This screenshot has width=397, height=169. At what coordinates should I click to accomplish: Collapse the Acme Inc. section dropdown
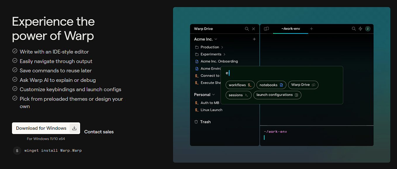(x=215, y=39)
